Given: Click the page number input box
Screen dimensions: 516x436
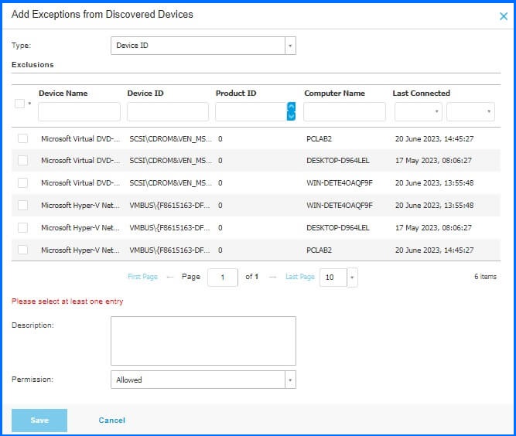Looking at the screenshot, I should pos(223,278).
